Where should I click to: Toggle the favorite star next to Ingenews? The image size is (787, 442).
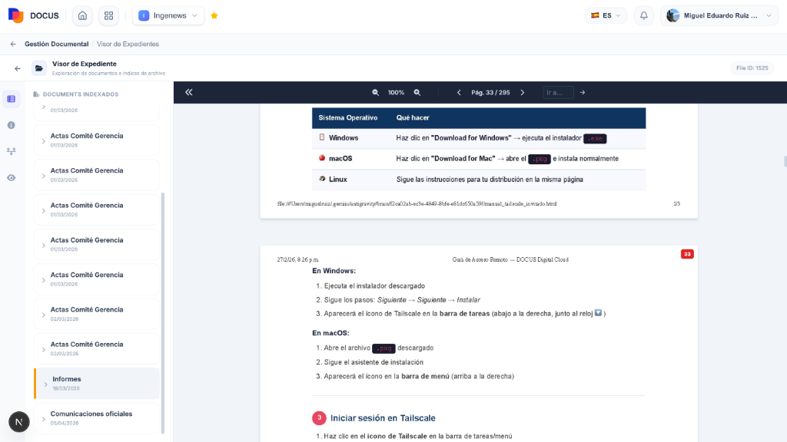point(214,15)
